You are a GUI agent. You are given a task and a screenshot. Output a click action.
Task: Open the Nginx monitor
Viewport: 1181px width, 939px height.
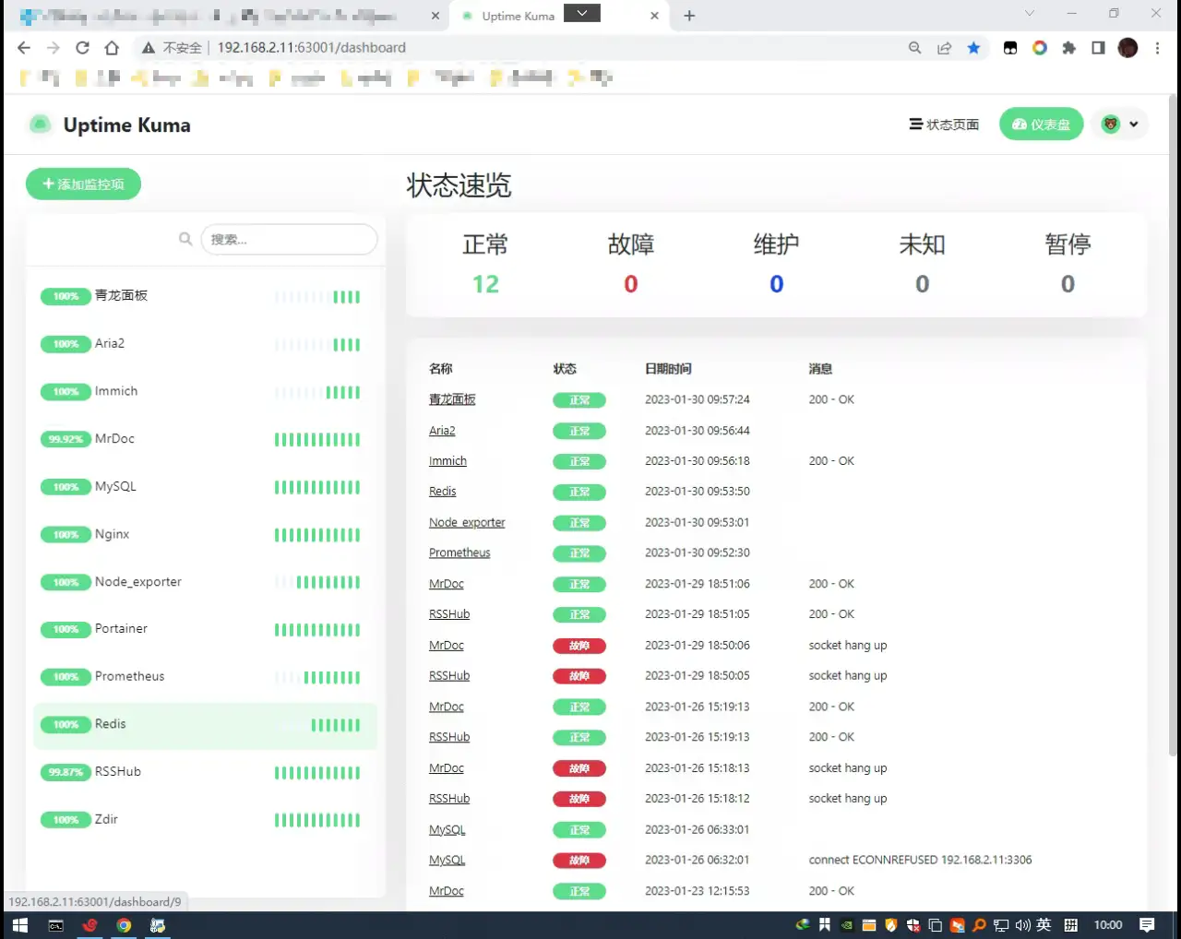tap(205, 535)
